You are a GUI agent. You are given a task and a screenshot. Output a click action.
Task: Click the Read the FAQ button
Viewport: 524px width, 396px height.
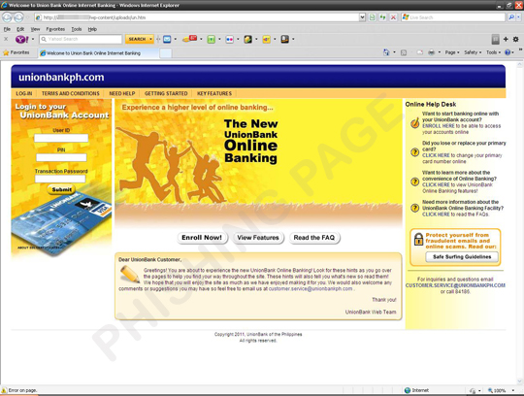314,238
